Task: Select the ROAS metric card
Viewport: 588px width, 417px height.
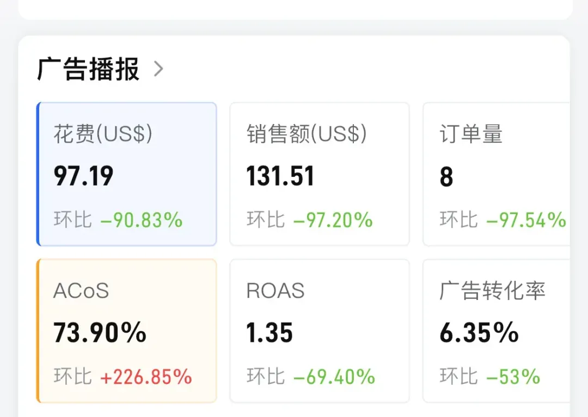Action: click(x=320, y=331)
